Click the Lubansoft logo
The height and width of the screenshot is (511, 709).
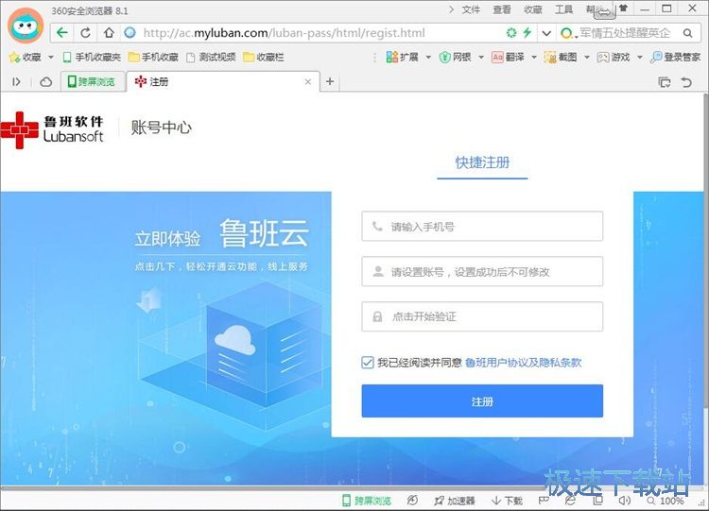coord(52,129)
